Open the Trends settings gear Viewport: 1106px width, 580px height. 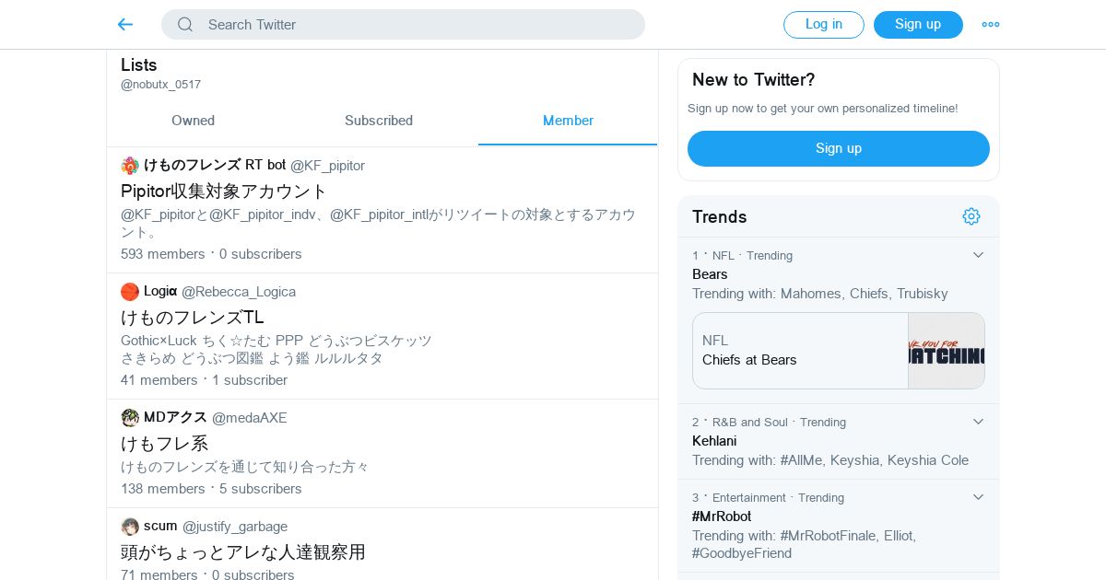[971, 216]
